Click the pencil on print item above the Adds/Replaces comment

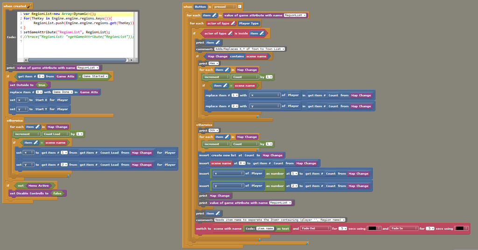tap(218, 42)
